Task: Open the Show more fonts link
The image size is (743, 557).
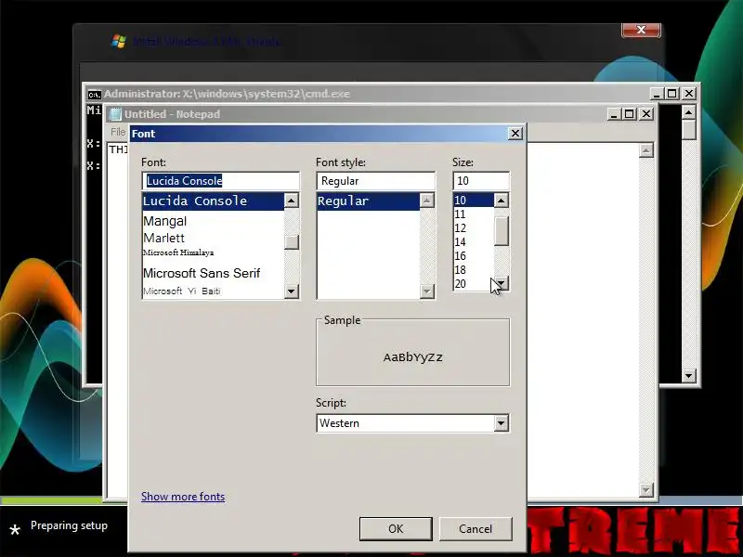Action: point(183,497)
